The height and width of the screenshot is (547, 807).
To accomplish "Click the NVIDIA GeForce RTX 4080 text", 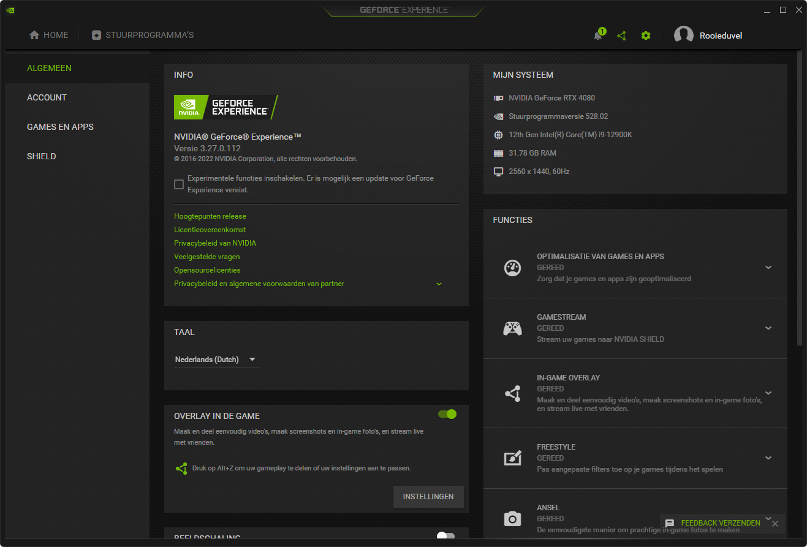I will click(551, 98).
